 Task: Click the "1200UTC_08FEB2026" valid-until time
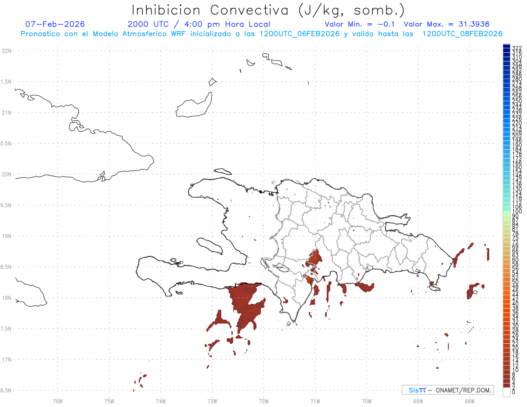coord(462,34)
